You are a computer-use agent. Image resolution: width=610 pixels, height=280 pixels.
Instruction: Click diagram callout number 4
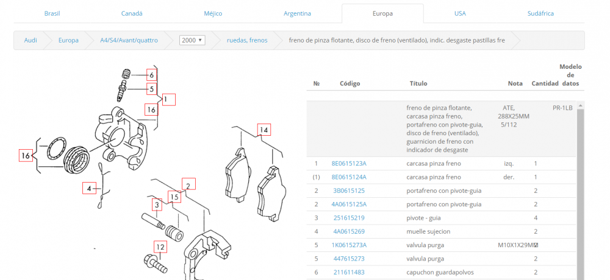click(x=89, y=189)
